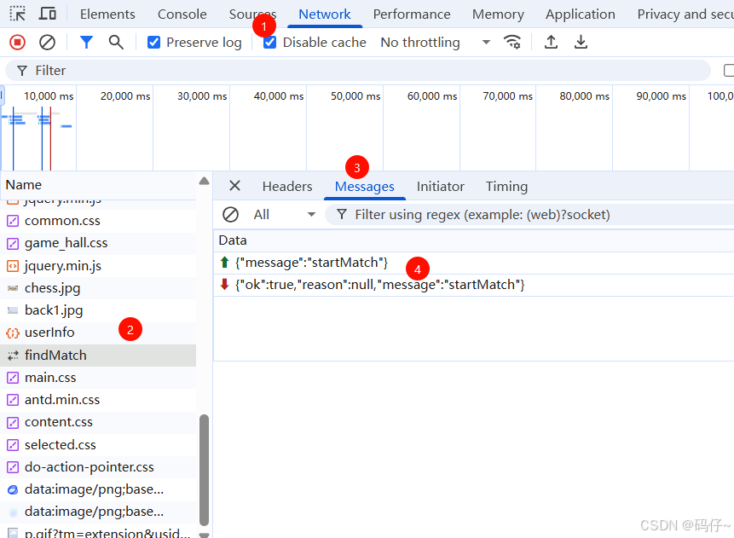734x538 pixels.
Task: Click scroll-up arrow of request list
Action: click(204, 182)
